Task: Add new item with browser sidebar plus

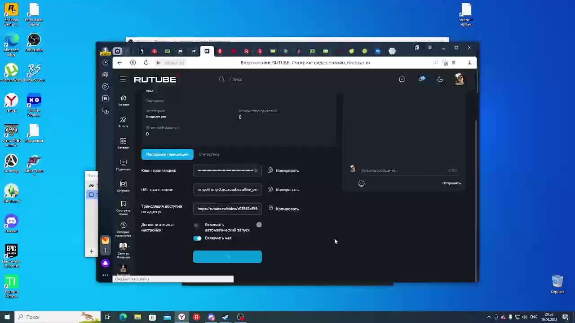Action: [105, 251]
